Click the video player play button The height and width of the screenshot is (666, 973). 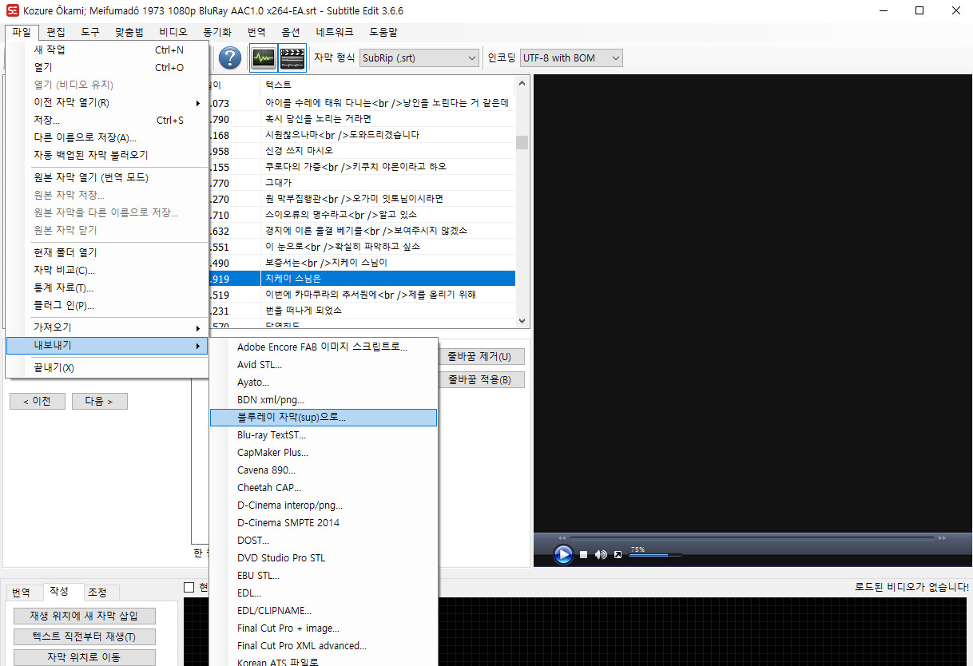point(563,554)
